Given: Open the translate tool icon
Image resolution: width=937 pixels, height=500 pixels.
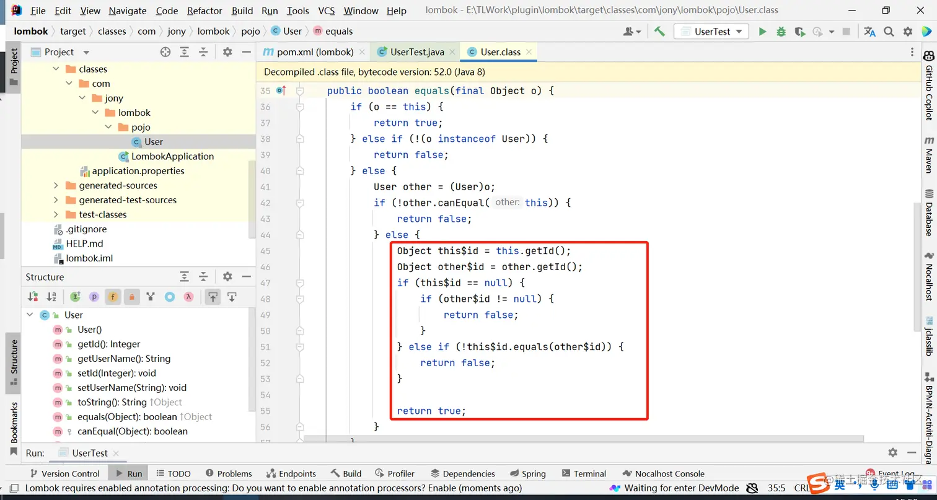Looking at the screenshot, I should tap(870, 32).
